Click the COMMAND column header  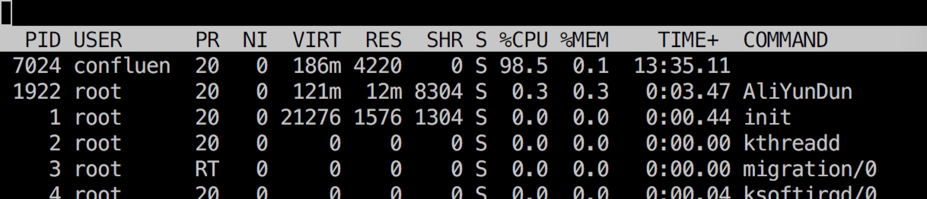[785, 40]
